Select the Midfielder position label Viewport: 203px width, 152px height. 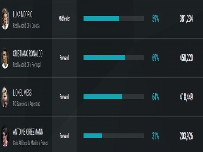(64, 19)
